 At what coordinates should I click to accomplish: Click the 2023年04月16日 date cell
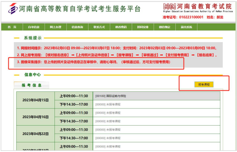coord(35,117)
